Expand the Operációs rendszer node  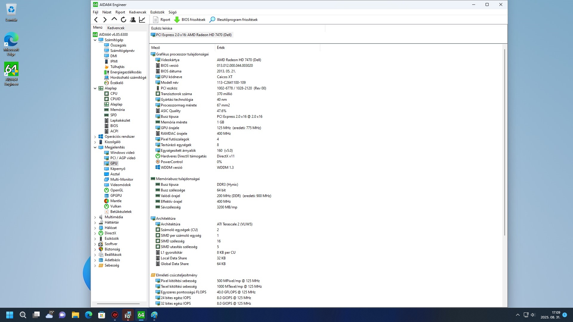click(x=95, y=137)
